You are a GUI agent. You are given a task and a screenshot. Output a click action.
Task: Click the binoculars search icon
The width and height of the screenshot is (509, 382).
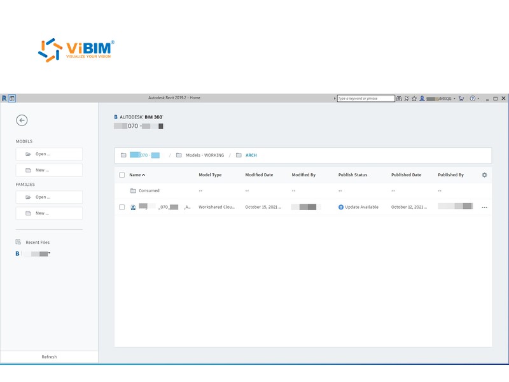[x=399, y=99]
